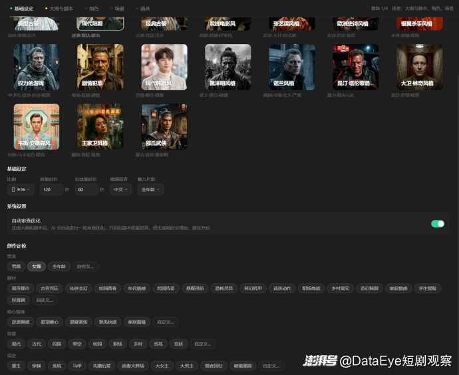This screenshot has height=375, width=459.
Task: Click the first-episode duration field showing 120
Action: click(x=51, y=190)
